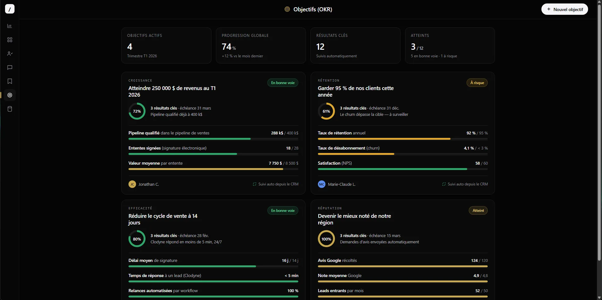Open the bookmark sidebar icon
Viewport: 602px width, 300px height.
pyautogui.click(x=10, y=81)
